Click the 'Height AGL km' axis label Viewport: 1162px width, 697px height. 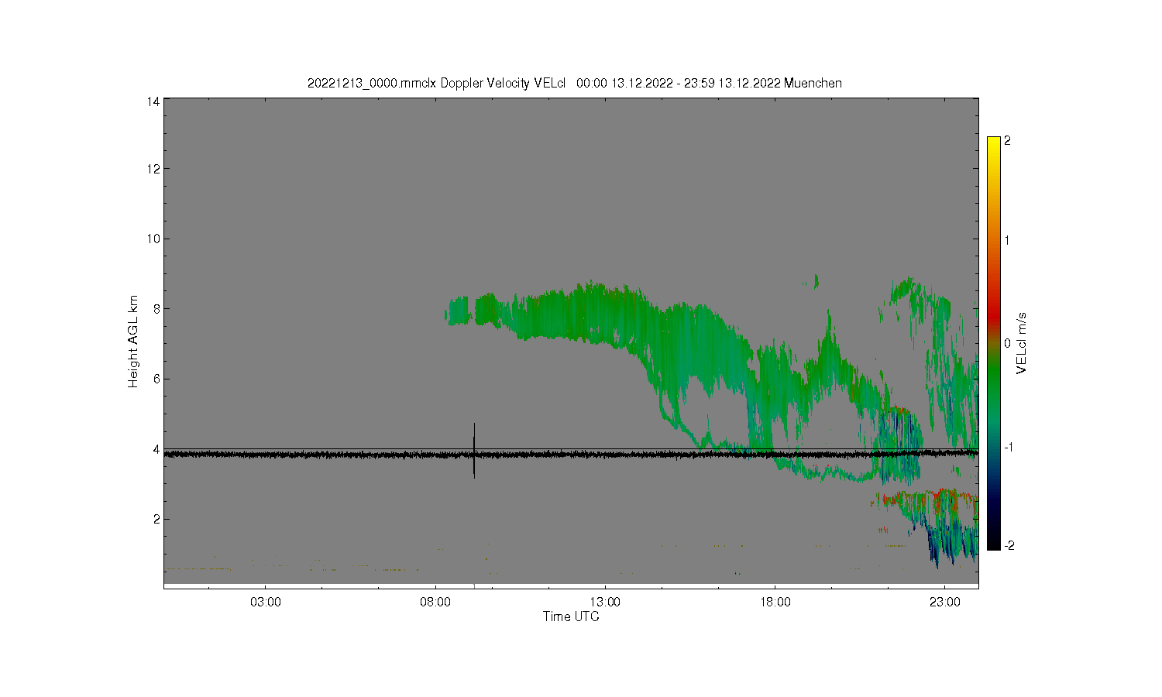pos(132,342)
